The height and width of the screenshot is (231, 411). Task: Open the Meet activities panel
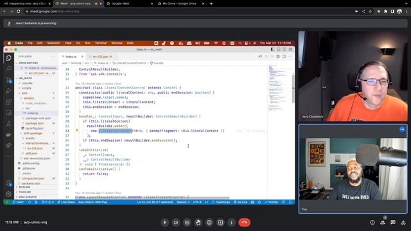click(x=403, y=223)
